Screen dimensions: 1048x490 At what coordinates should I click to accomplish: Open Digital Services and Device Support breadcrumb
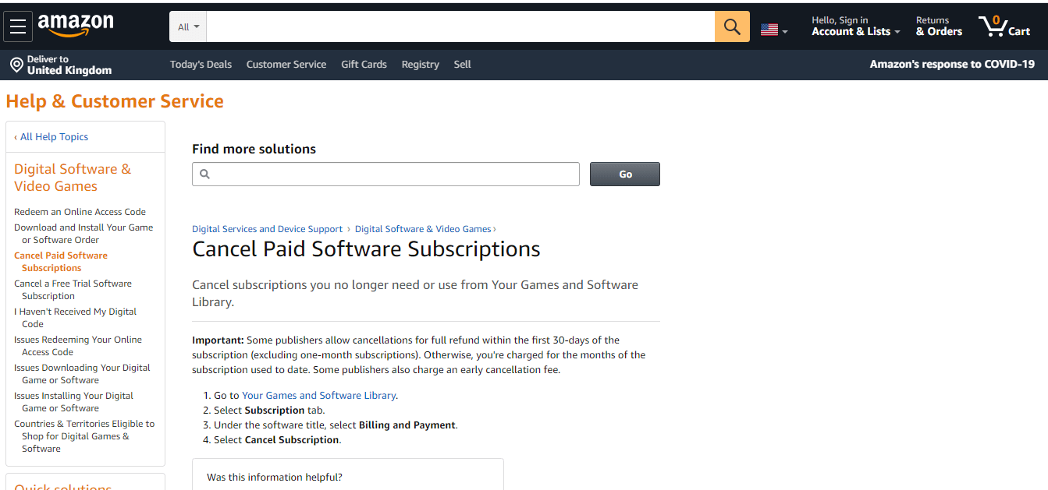[x=267, y=228]
